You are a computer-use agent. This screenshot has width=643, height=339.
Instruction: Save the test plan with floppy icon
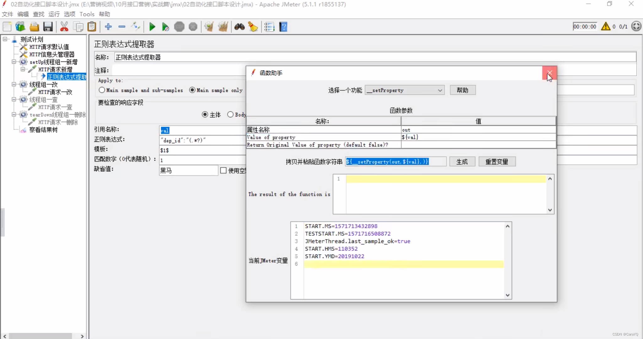click(x=48, y=27)
